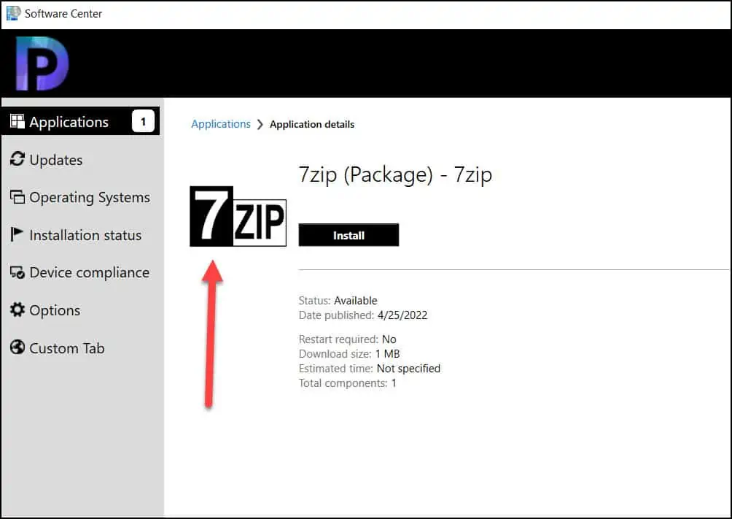Viewport: 732px width, 519px height.
Task: Go to Installation status tab
Action: point(80,235)
